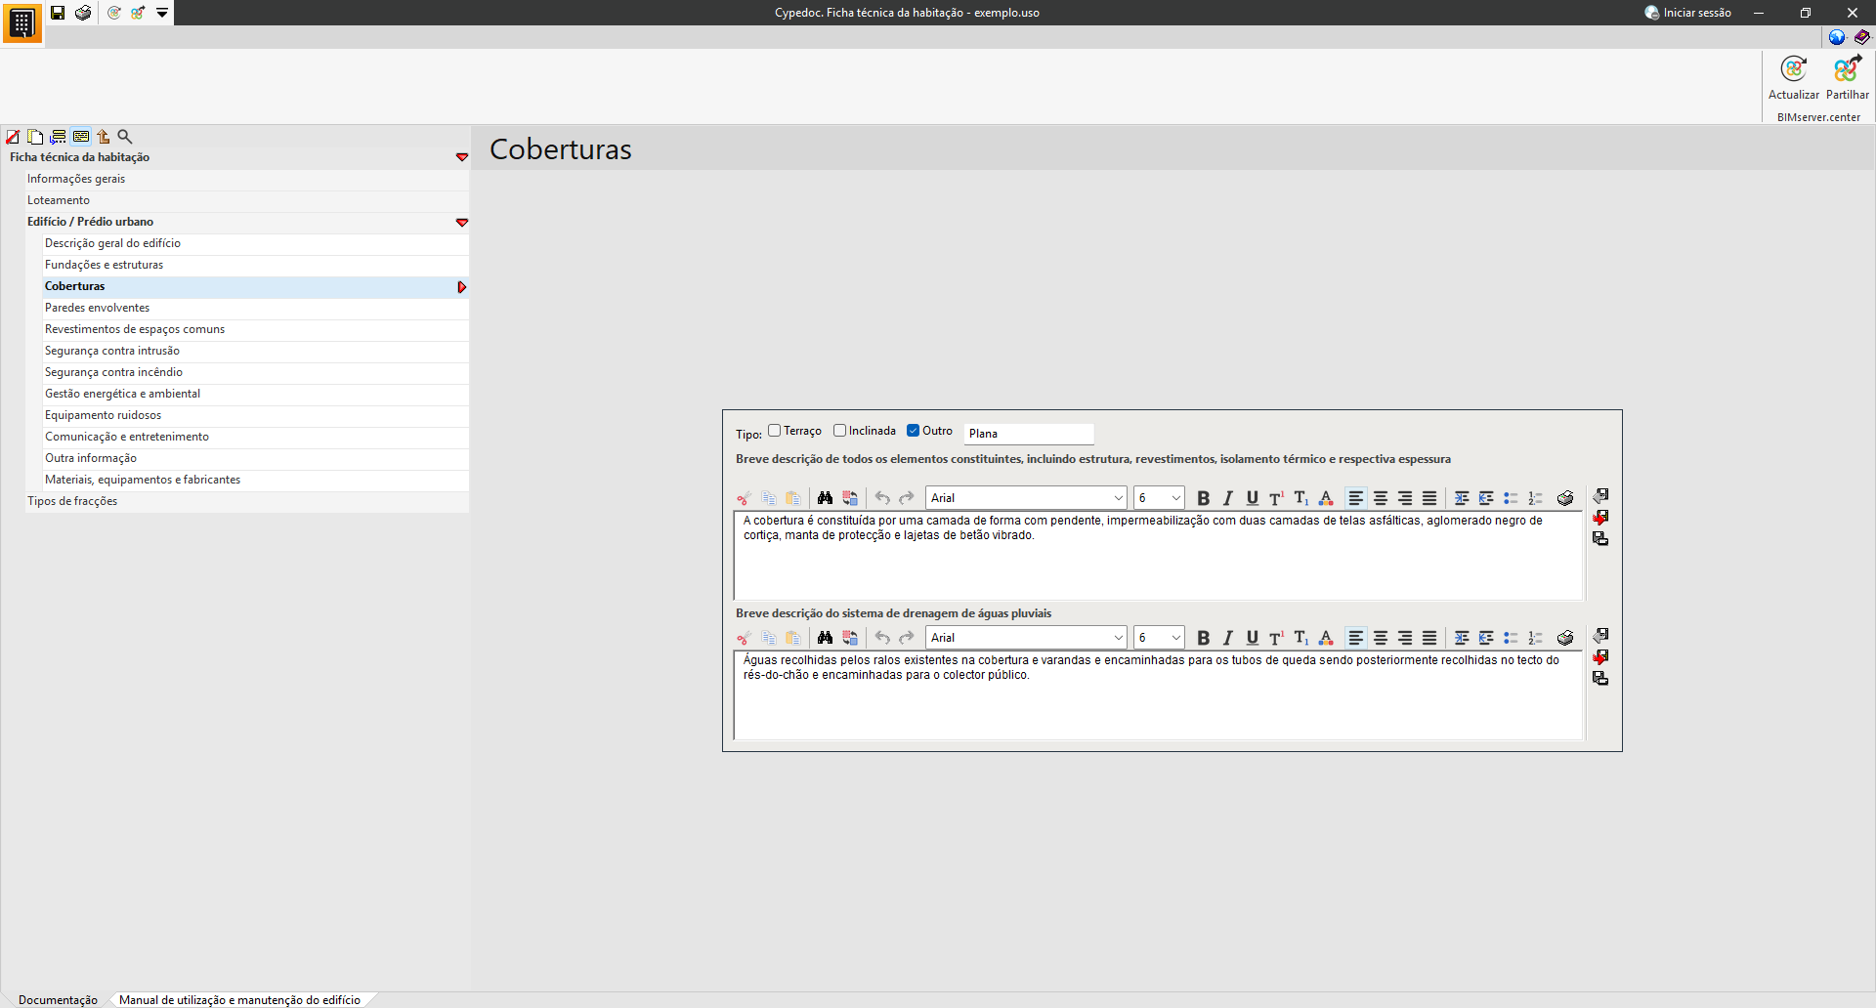Click inside the drainage description text area
The width and height of the screenshot is (1876, 1008).
tap(1158, 695)
